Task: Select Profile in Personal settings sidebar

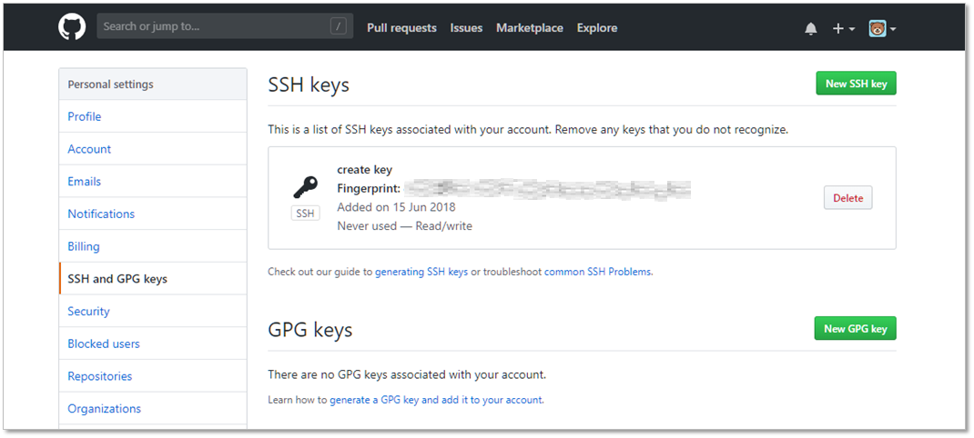Action: [85, 116]
